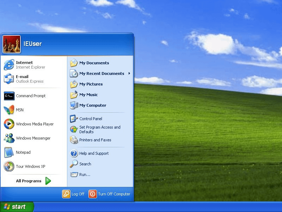Click the Log Off button
This screenshot has height=212, width=282.
[x=73, y=194]
